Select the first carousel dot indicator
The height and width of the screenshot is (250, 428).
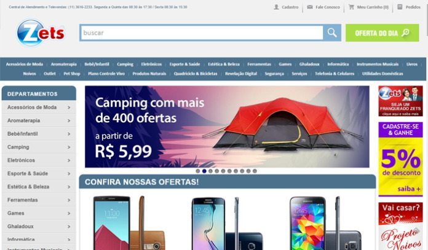pyautogui.click(x=198, y=171)
